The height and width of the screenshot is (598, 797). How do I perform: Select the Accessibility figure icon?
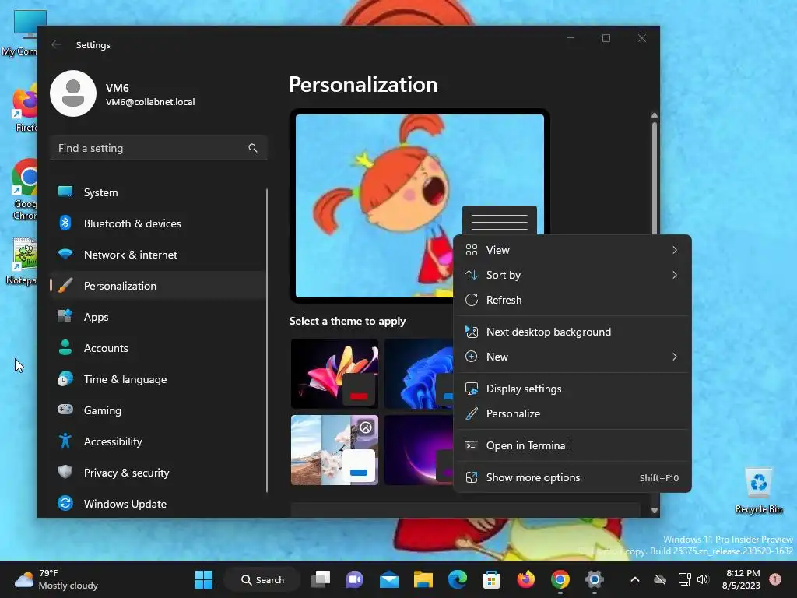(65, 441)
